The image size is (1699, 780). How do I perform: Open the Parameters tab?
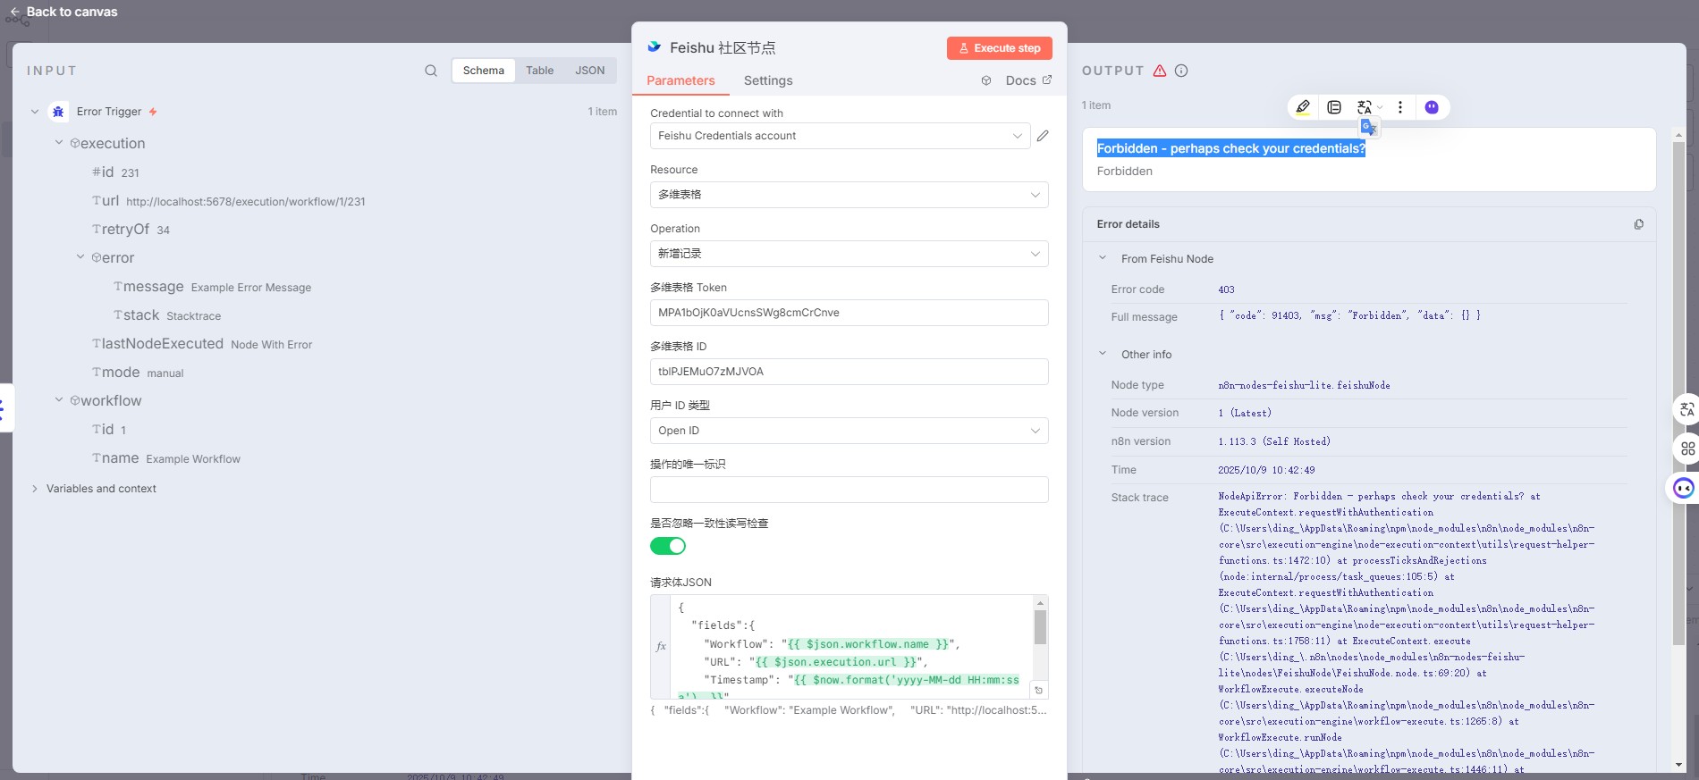pos(680,80)
